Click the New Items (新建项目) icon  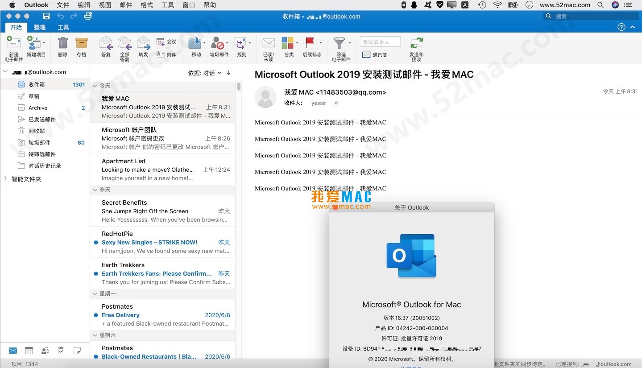point(34,43)
